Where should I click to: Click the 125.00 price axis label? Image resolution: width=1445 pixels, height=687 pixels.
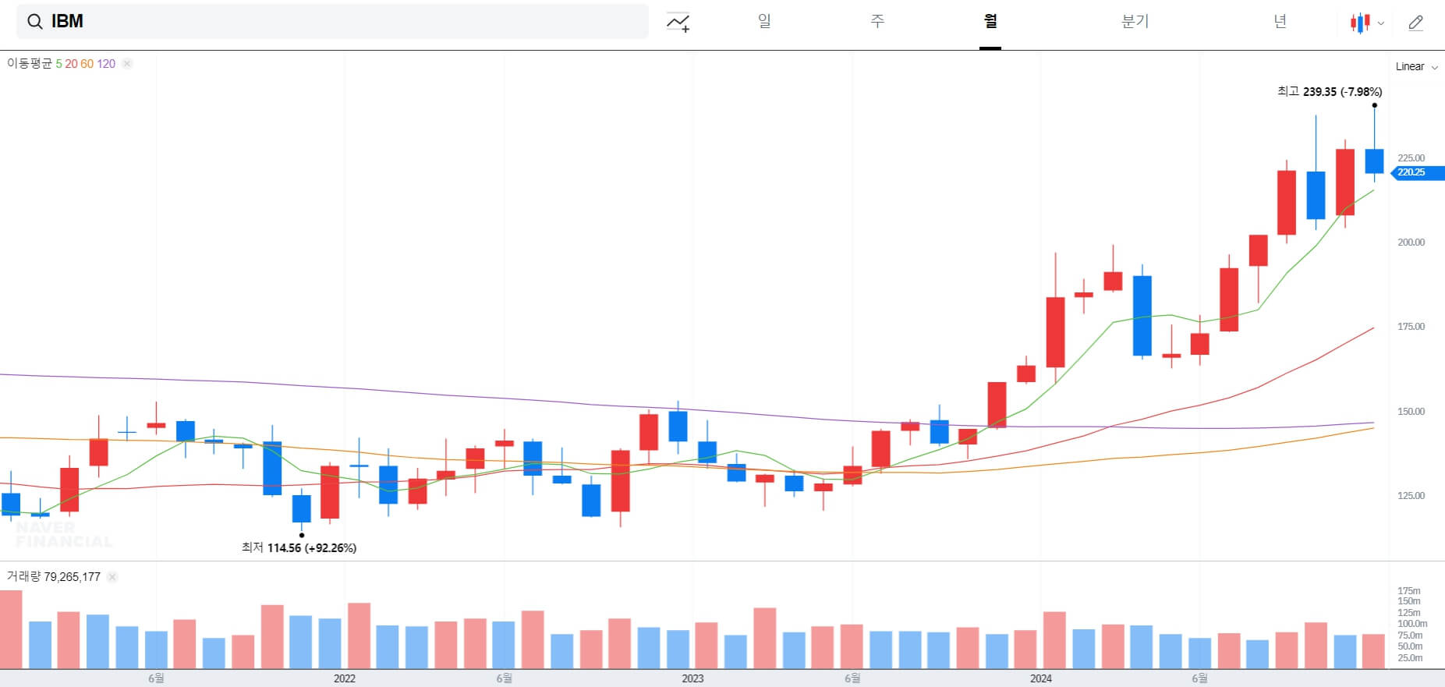[1411, 496]
